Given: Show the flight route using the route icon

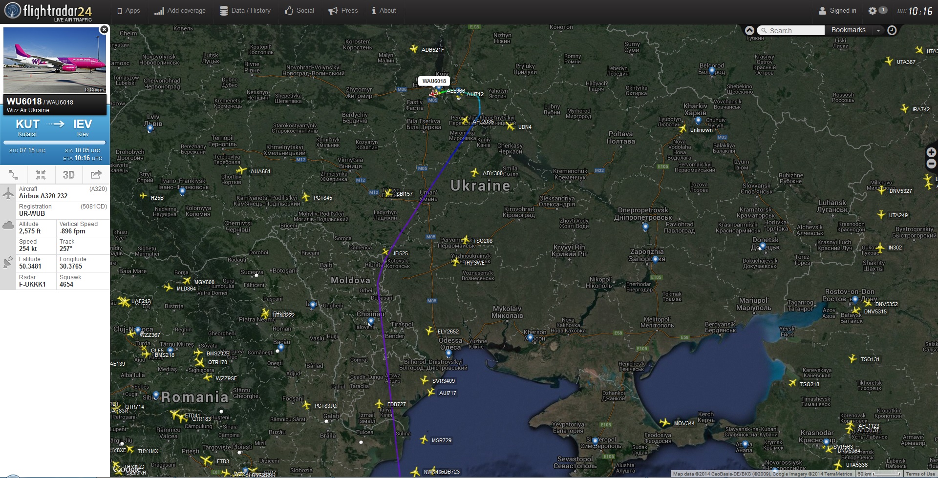Looking at the screenshot, I should coord(14,175).
